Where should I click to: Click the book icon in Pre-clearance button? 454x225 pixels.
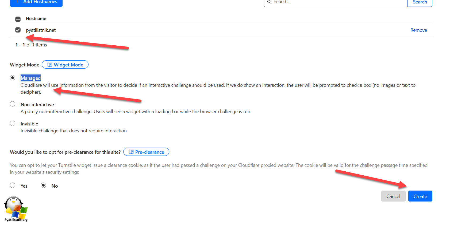(x=131, y=152)
